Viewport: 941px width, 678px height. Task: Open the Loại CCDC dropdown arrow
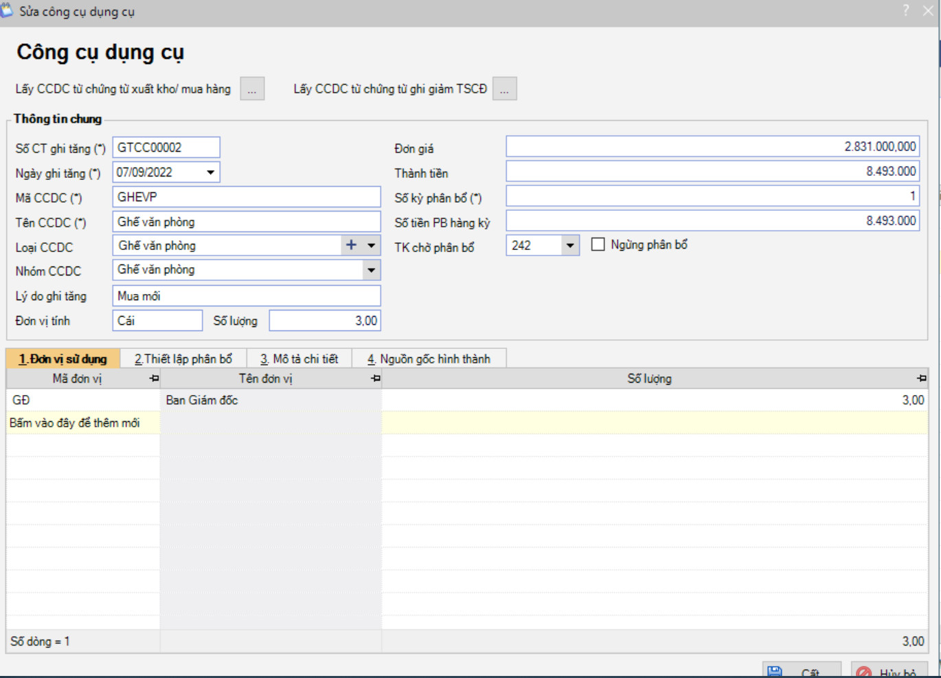point(372,245)
